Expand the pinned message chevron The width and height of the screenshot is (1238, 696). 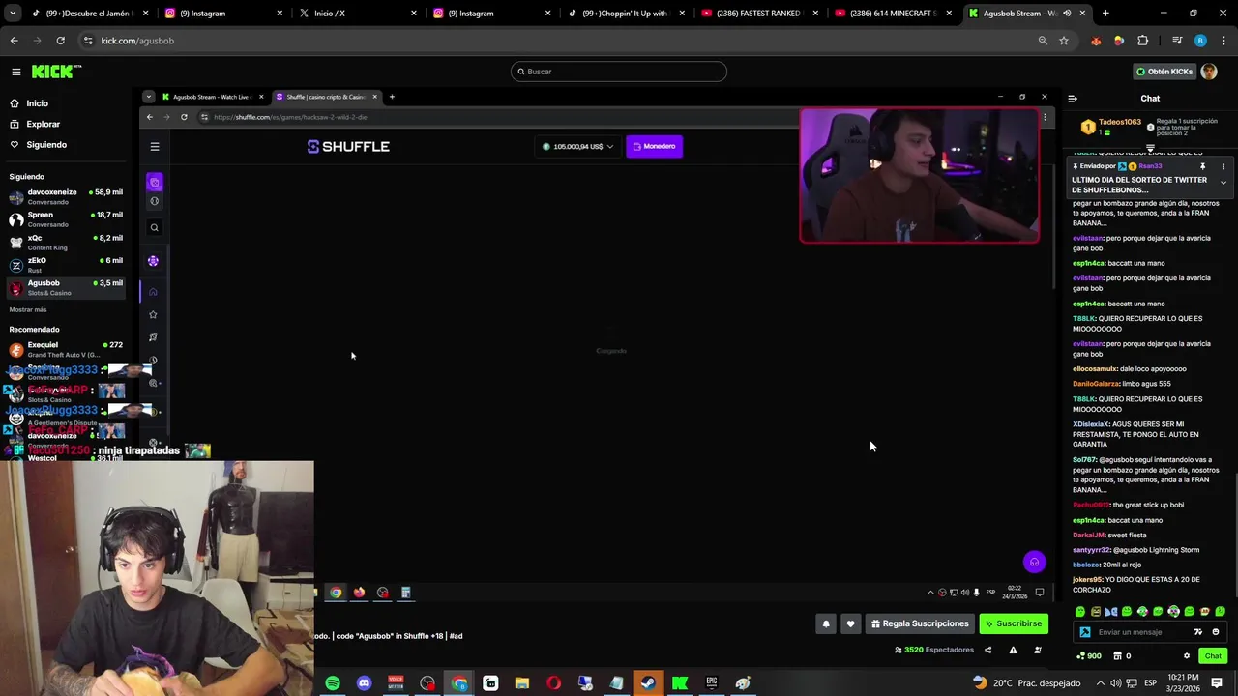[1223, 183]
